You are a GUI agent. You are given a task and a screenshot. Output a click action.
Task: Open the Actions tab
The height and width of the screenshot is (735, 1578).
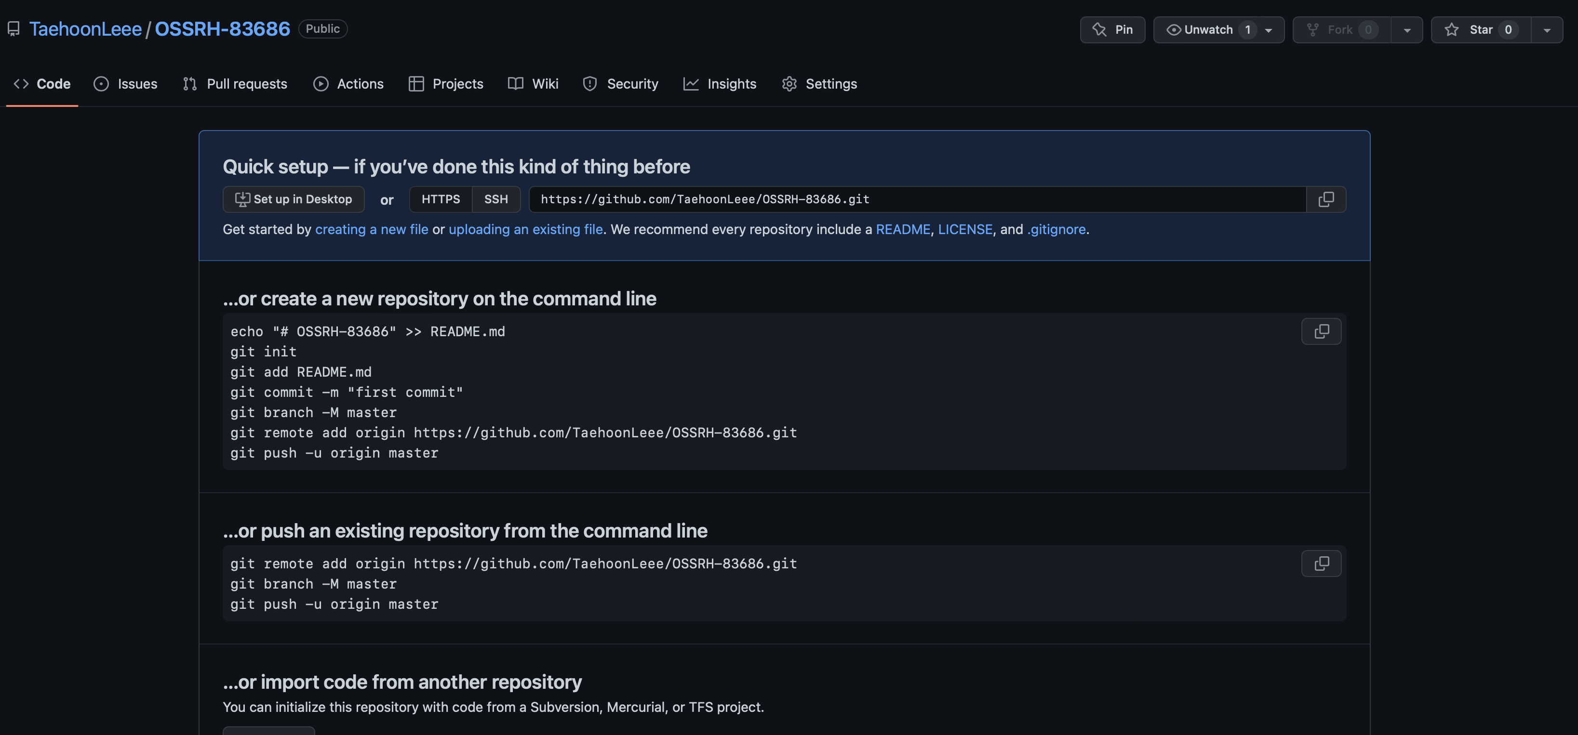pyautogui.click(x=348, y=84)
